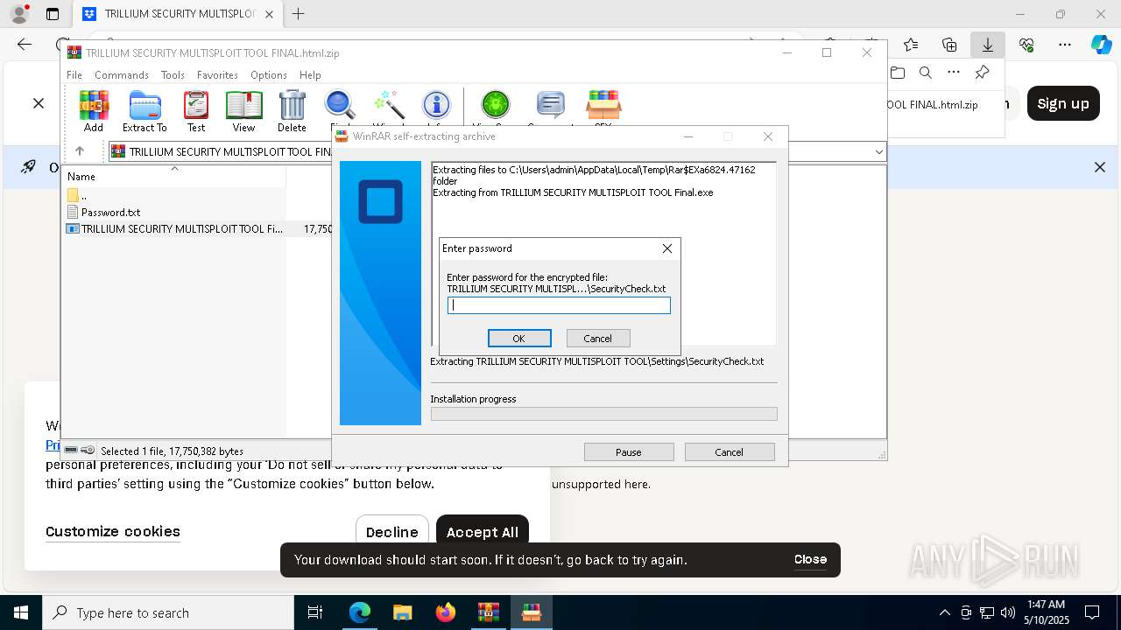Open the Help menu

(310, 75)
